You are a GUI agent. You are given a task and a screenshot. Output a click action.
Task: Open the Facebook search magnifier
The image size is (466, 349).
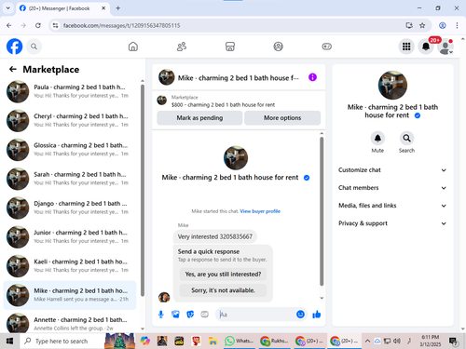34,47
